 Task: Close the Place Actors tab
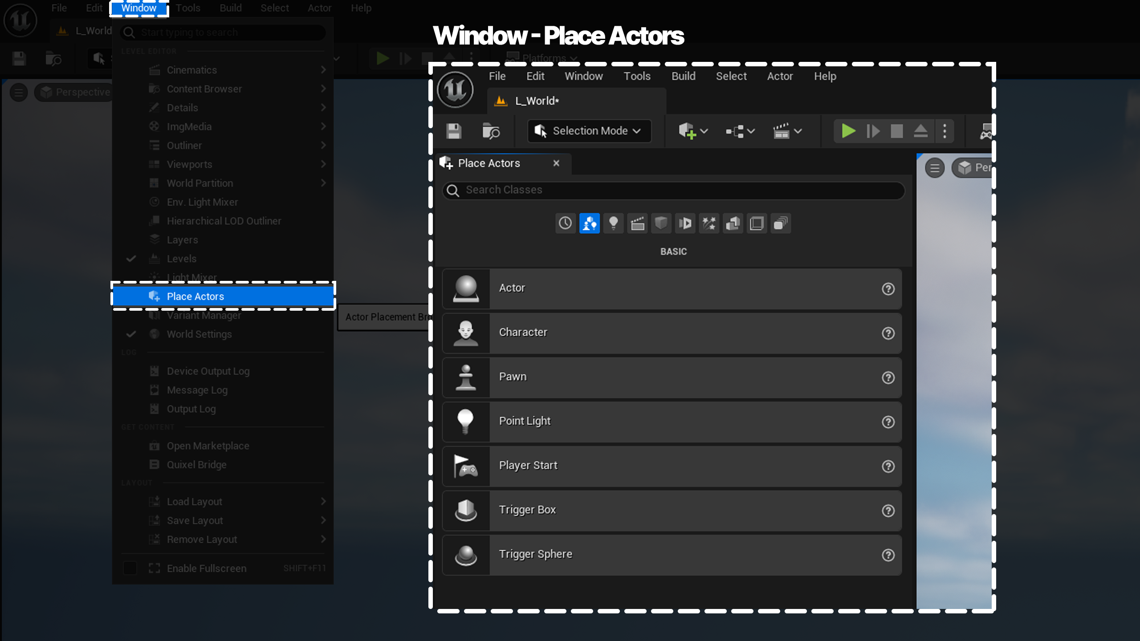tap(556, 163)
